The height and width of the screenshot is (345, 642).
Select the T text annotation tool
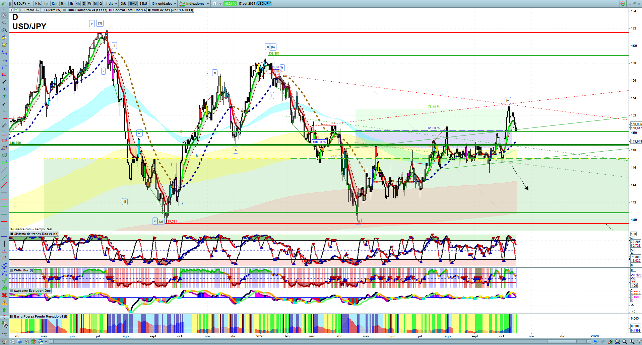click(4, 89)
